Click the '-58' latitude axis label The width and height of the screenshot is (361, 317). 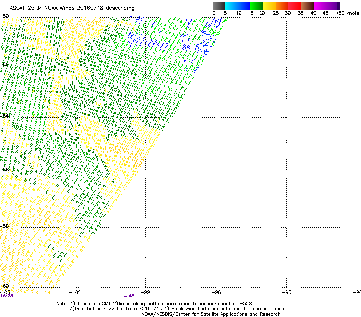click(x=4, y=226)
